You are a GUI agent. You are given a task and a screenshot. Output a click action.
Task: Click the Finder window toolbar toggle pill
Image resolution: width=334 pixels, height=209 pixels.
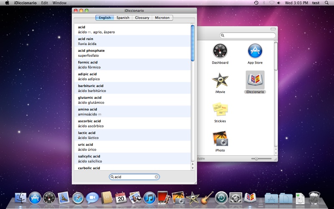[273, 29]
